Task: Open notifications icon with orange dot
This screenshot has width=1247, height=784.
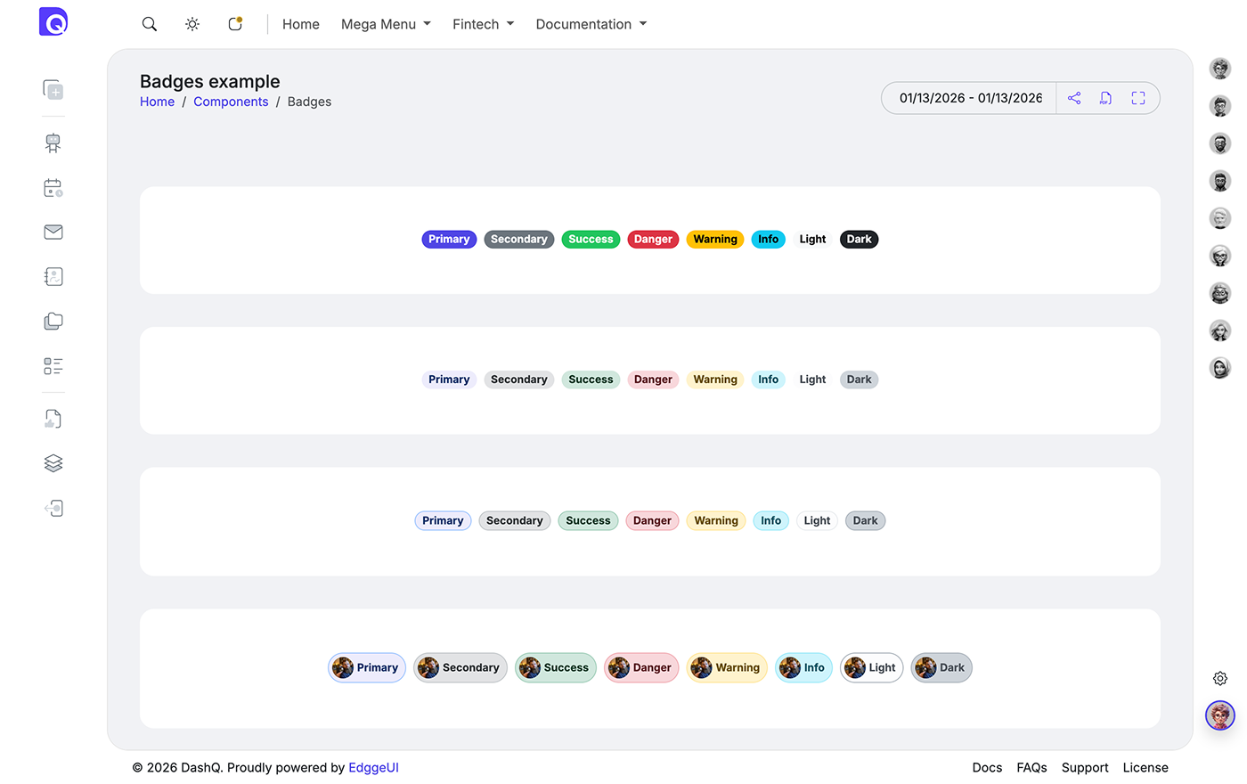Action: 235,24
